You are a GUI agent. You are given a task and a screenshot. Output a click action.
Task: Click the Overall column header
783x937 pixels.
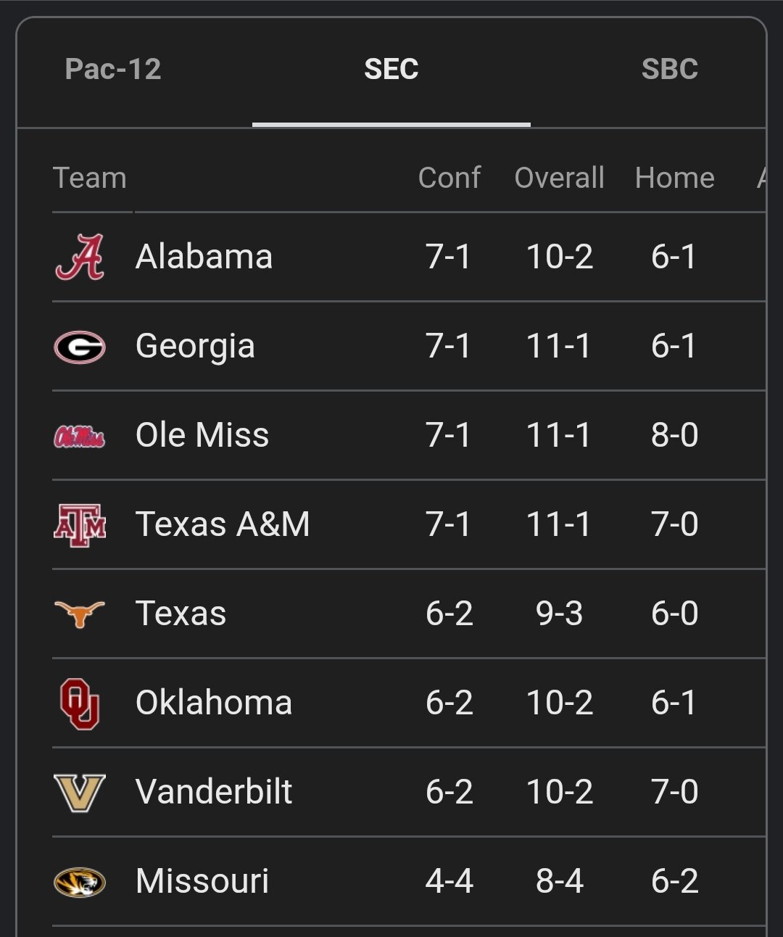(x=559, y=178)
